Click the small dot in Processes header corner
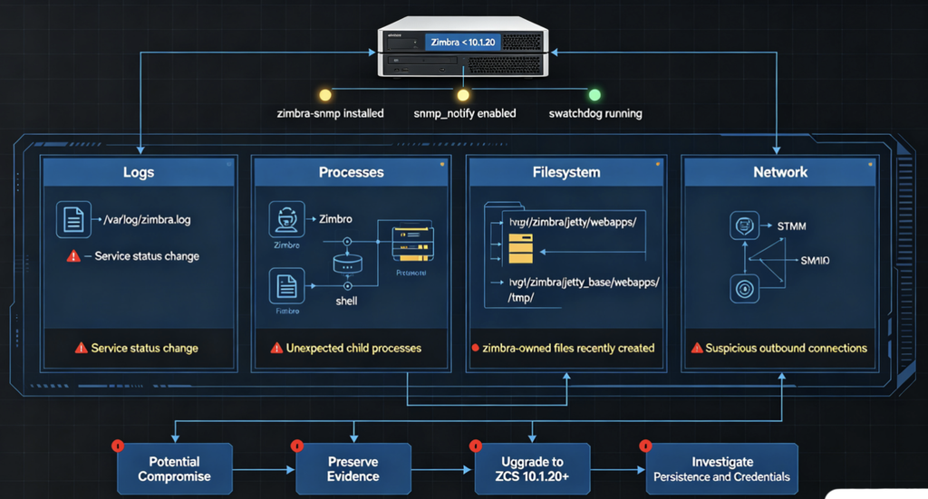 point(441,164)
